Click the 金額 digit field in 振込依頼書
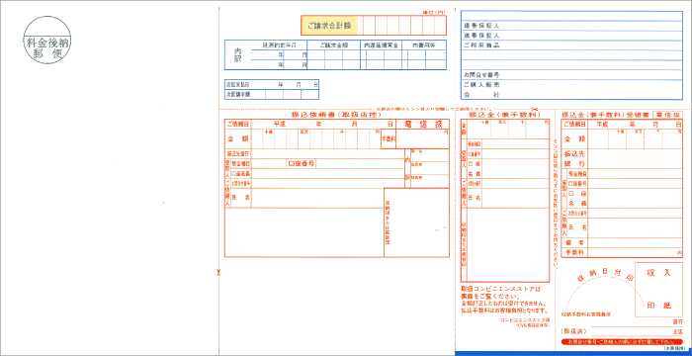This screenshot has width=692, height=356. click(316, 138)
